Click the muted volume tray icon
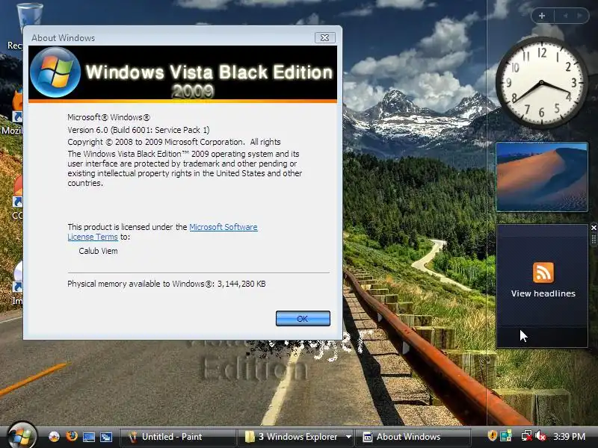Image resolution: width=598 pixels, height=448 pixels. [x=540, y=435]
